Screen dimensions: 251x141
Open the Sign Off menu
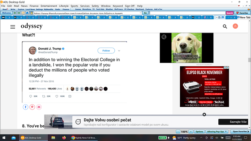(x=130, y=6)
